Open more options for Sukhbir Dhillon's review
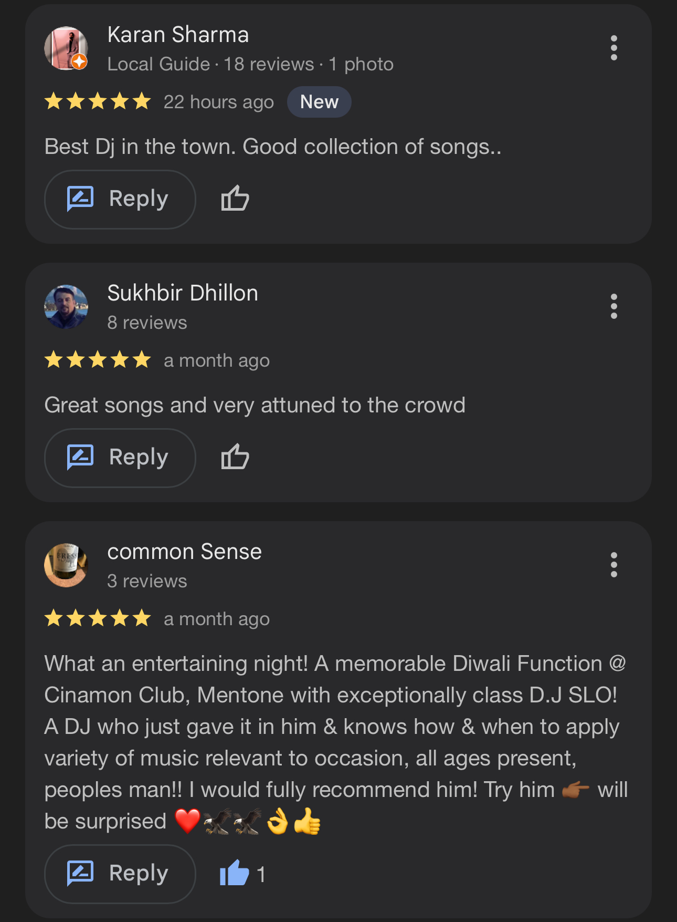Image resolution: width=677 pixels, height=922 pixels. (613, 306)
